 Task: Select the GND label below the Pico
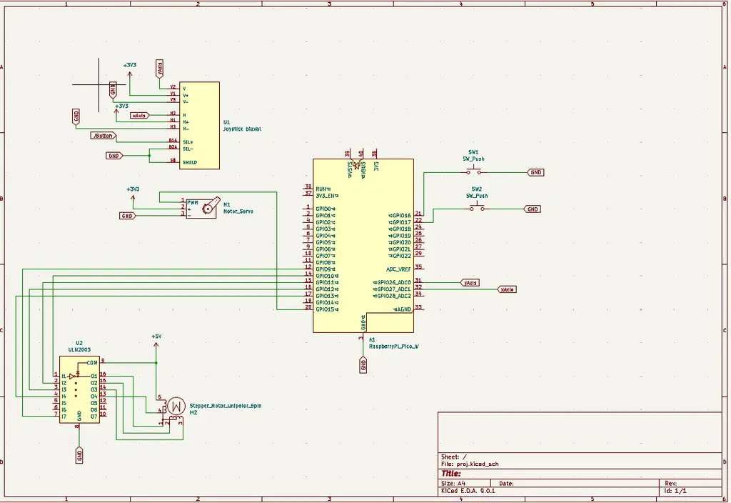tap(363, 365)
